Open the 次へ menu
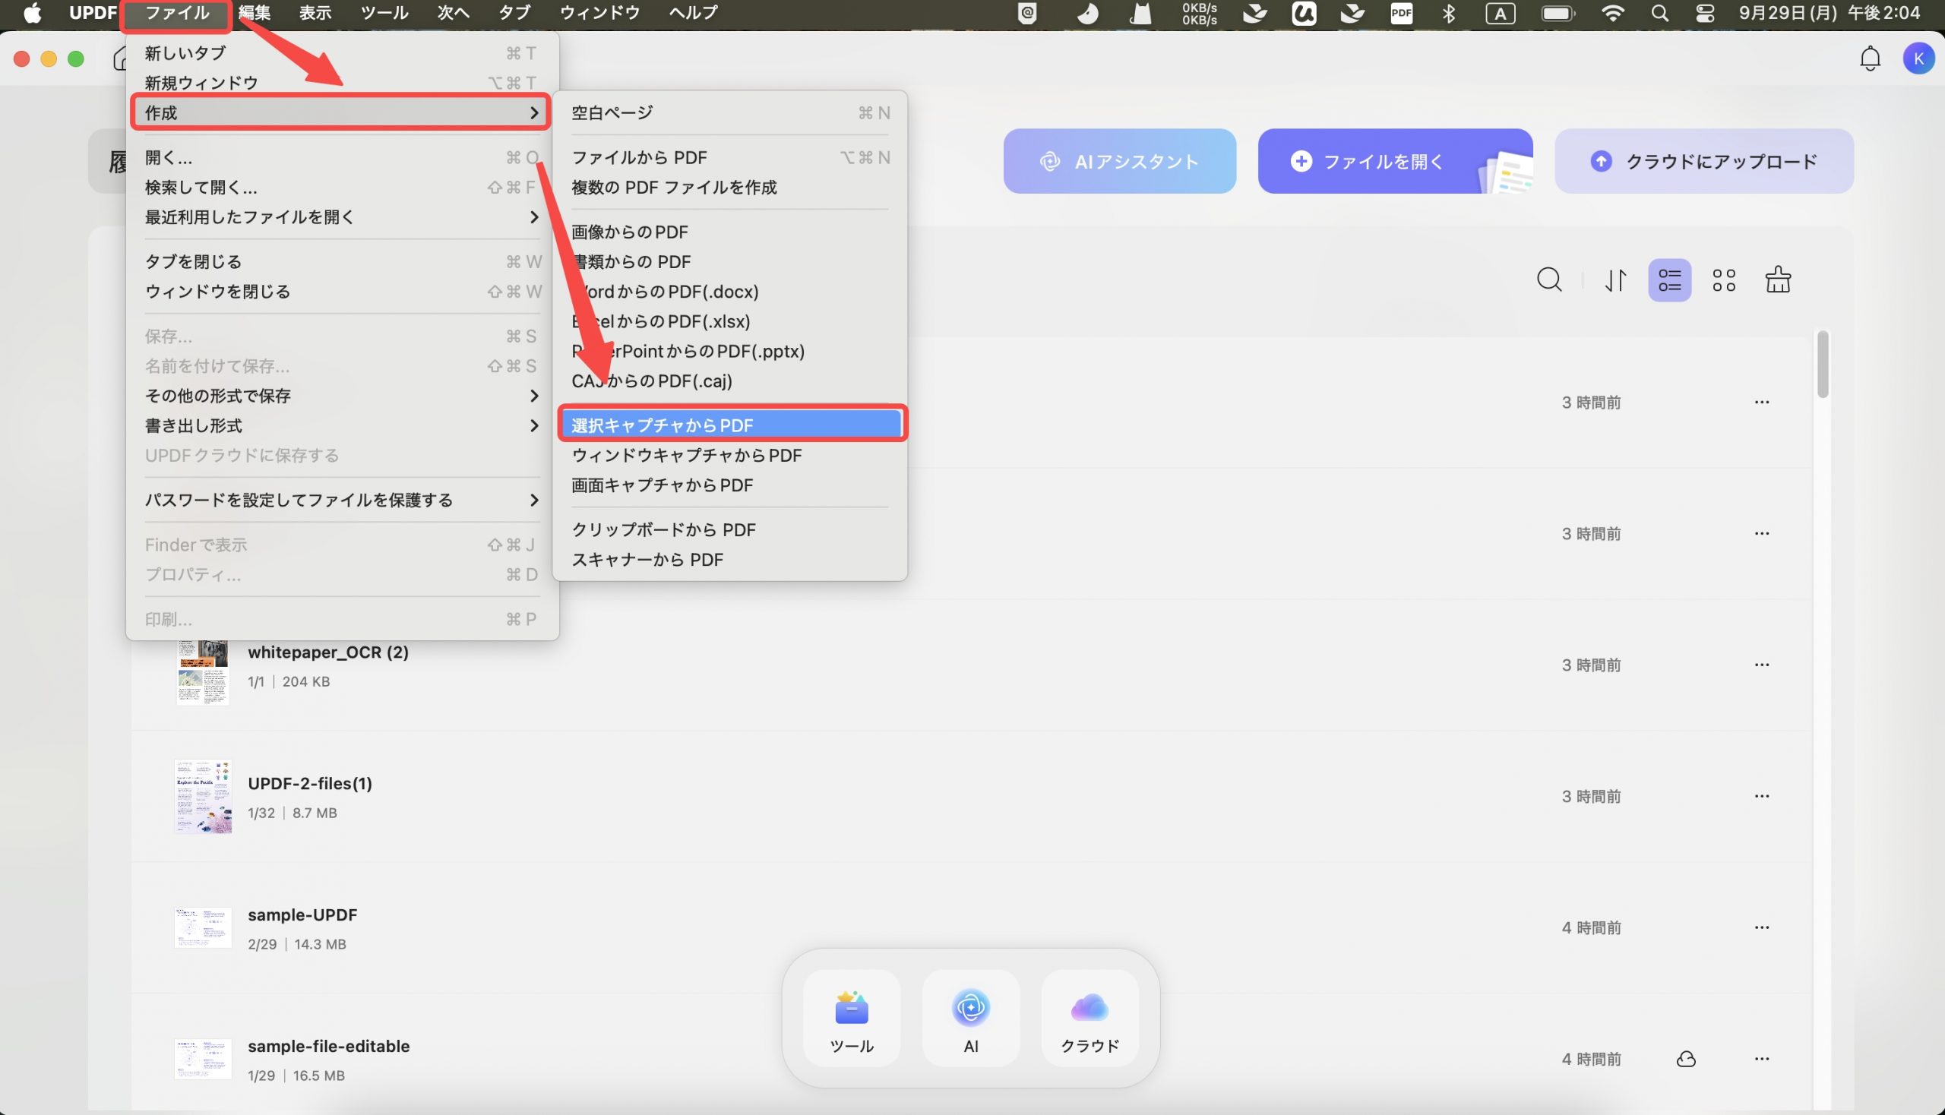The width and height of the screenshot is (1945, 1115). [453, 13]
